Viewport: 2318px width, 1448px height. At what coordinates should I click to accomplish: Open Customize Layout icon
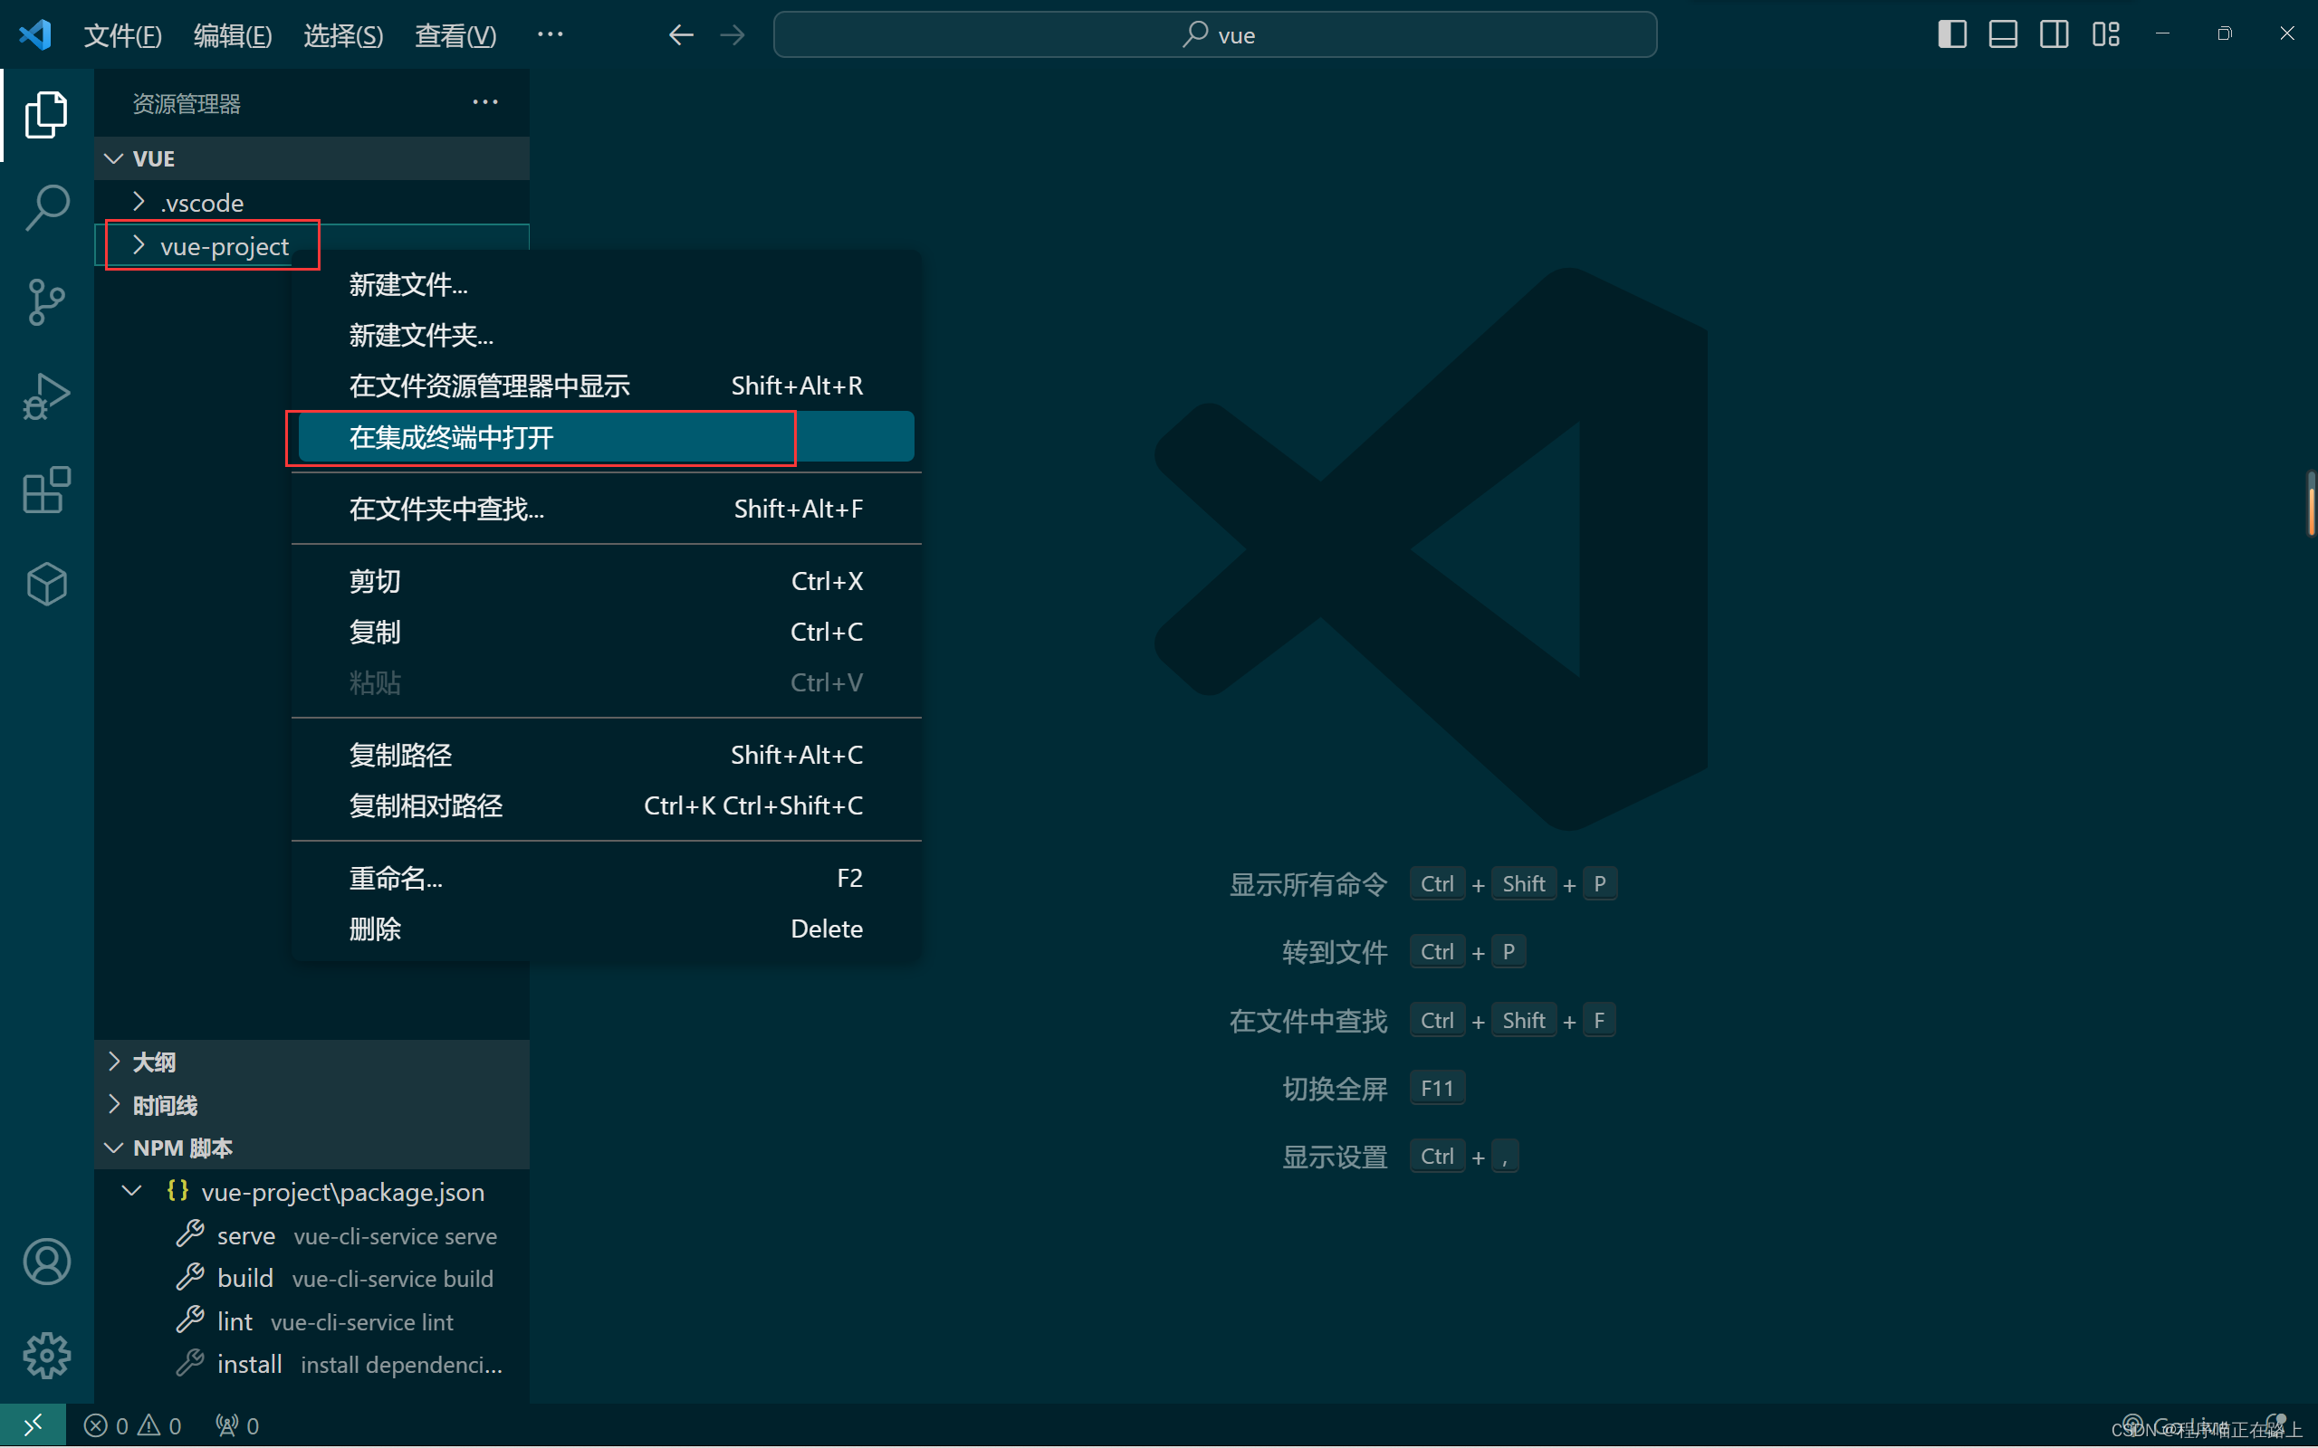point(2105,34)
